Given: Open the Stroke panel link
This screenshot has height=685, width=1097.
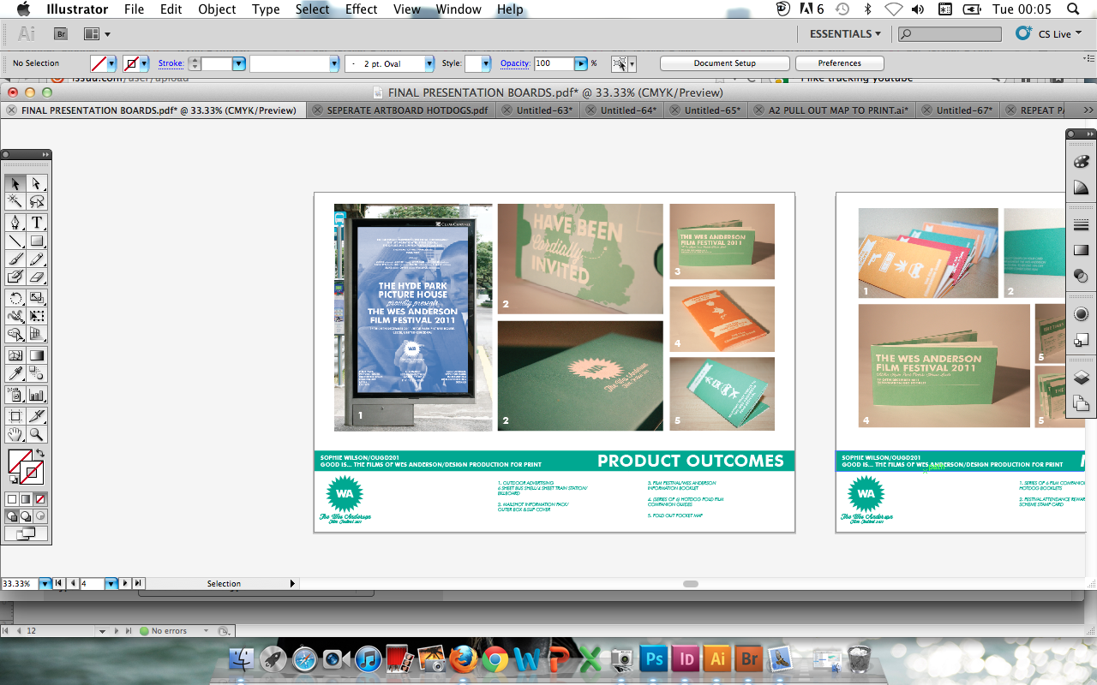Looking at the screenshot, I should tap(171, 63).
